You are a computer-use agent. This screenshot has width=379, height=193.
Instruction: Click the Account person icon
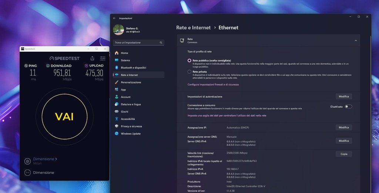[x=117, y=97]
